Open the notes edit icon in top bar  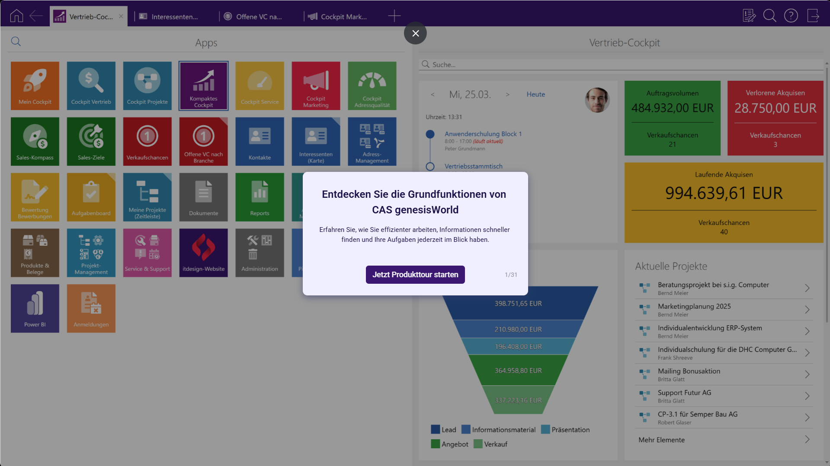point(749,16)
